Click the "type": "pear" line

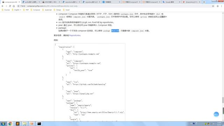point(73,91)
